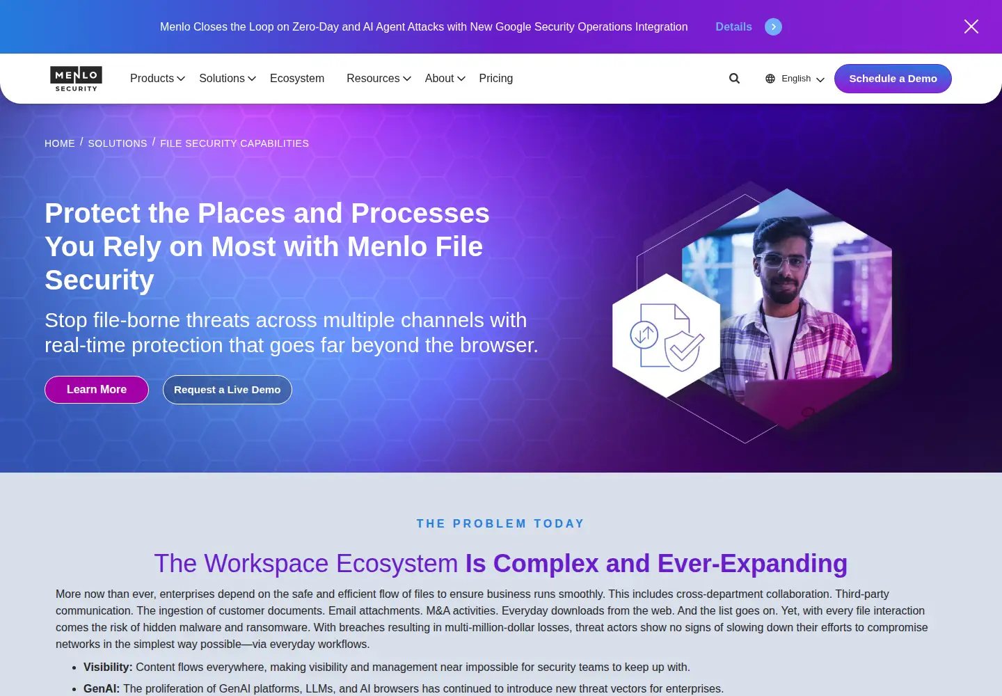Click Request a Live Demo button
This screenshot has width=1002, height=696.
coord(228,390)
